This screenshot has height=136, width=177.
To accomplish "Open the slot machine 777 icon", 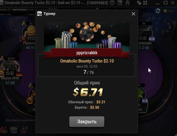I will (14, 129).
